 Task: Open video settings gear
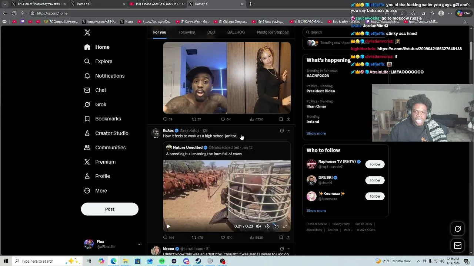point(267,226)
